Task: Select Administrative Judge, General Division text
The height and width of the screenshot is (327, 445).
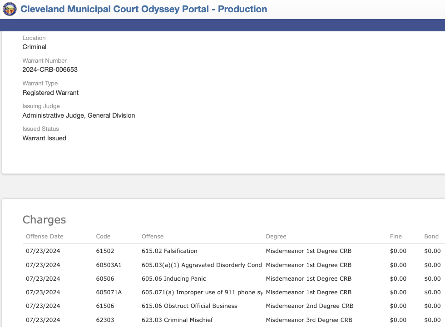Action: point(79,115)
